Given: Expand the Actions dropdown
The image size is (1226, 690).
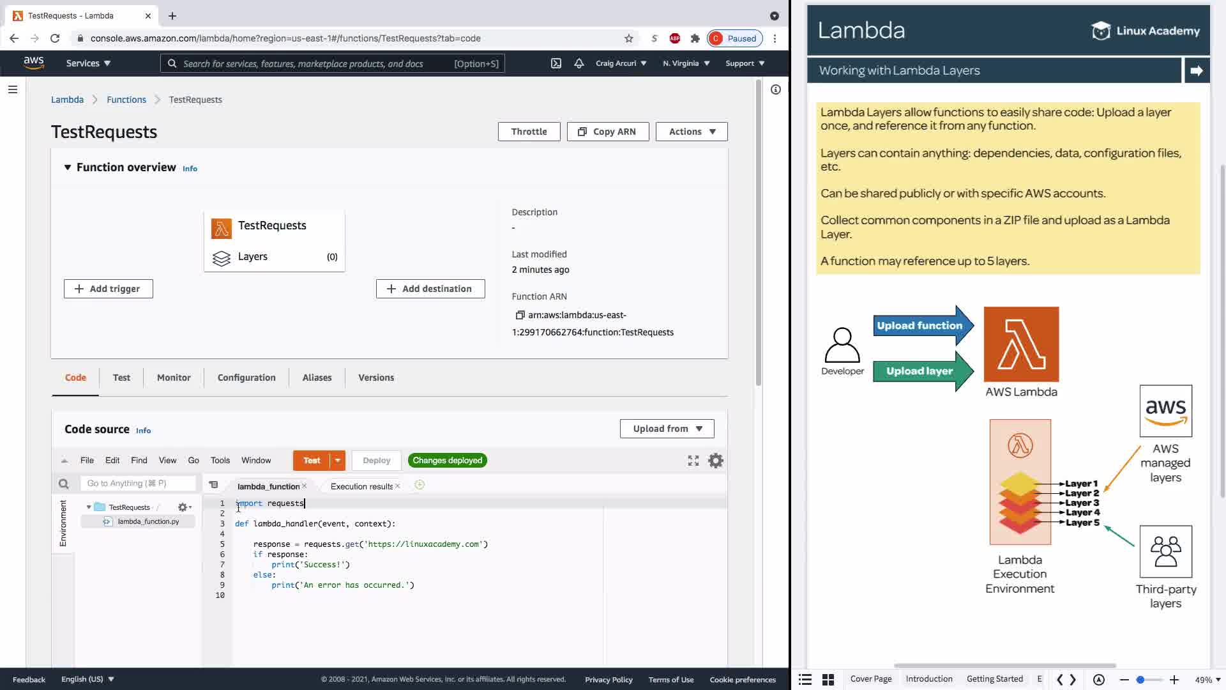Looking at the screenshot, I should point(692,132).
